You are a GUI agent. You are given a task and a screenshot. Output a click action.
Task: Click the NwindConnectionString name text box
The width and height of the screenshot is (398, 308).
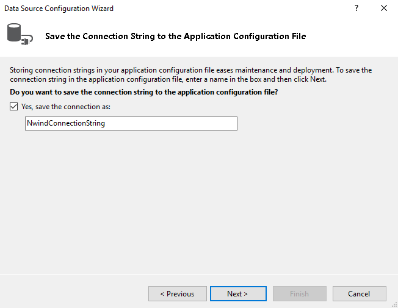pos(131,123)
